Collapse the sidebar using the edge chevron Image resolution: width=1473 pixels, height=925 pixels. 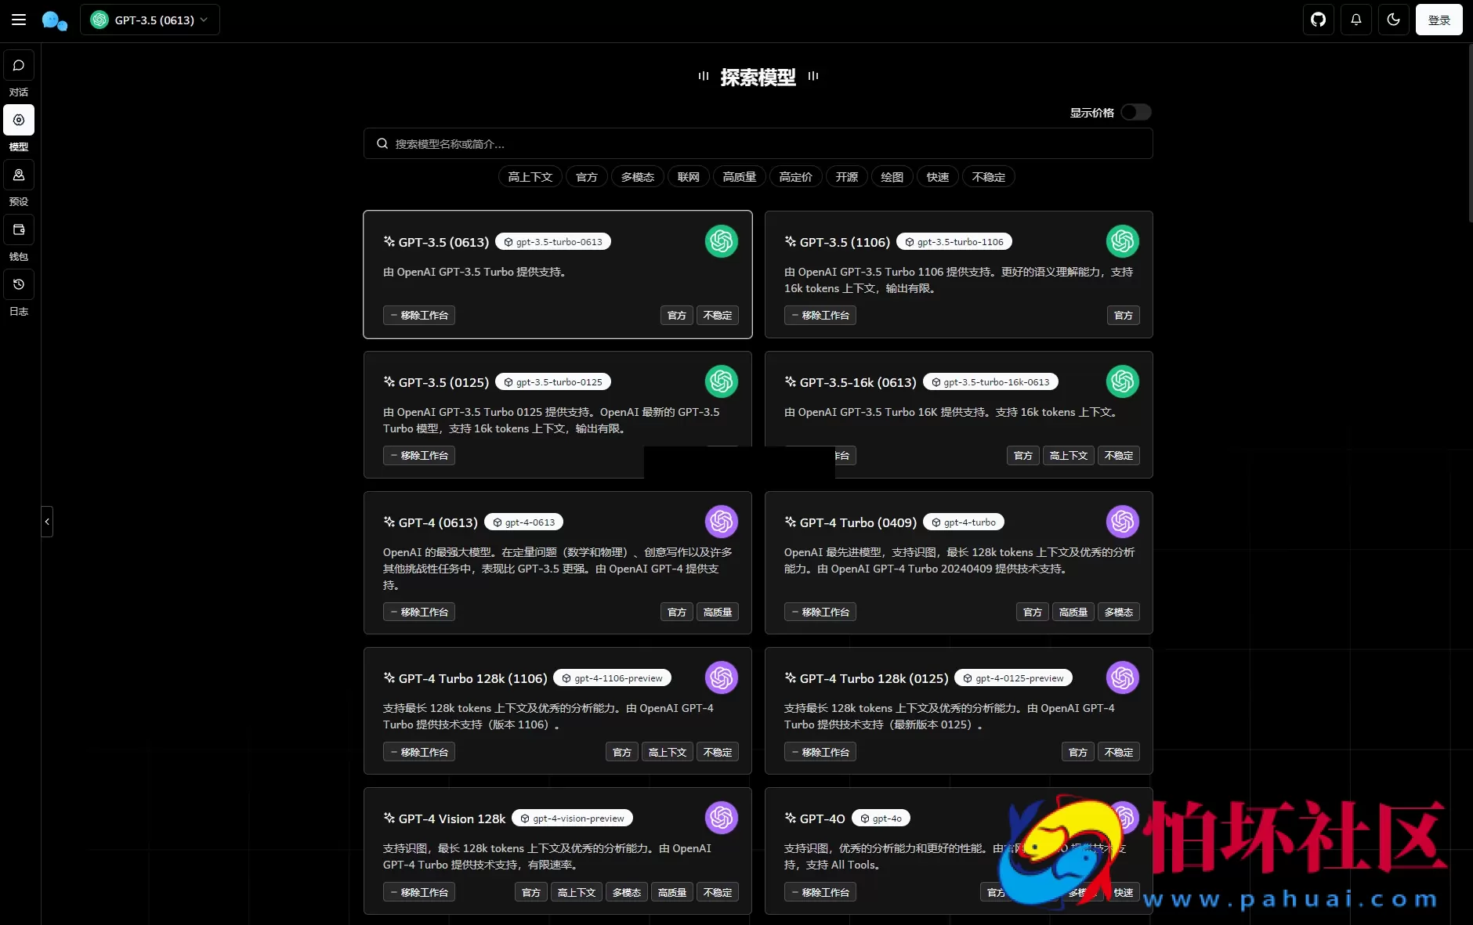tap(47, 522)
